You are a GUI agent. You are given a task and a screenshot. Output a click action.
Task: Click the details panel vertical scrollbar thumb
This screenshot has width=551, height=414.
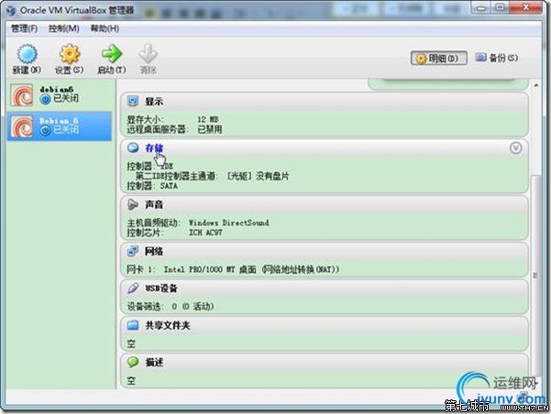pyautogui.click(x=536, y=276)
